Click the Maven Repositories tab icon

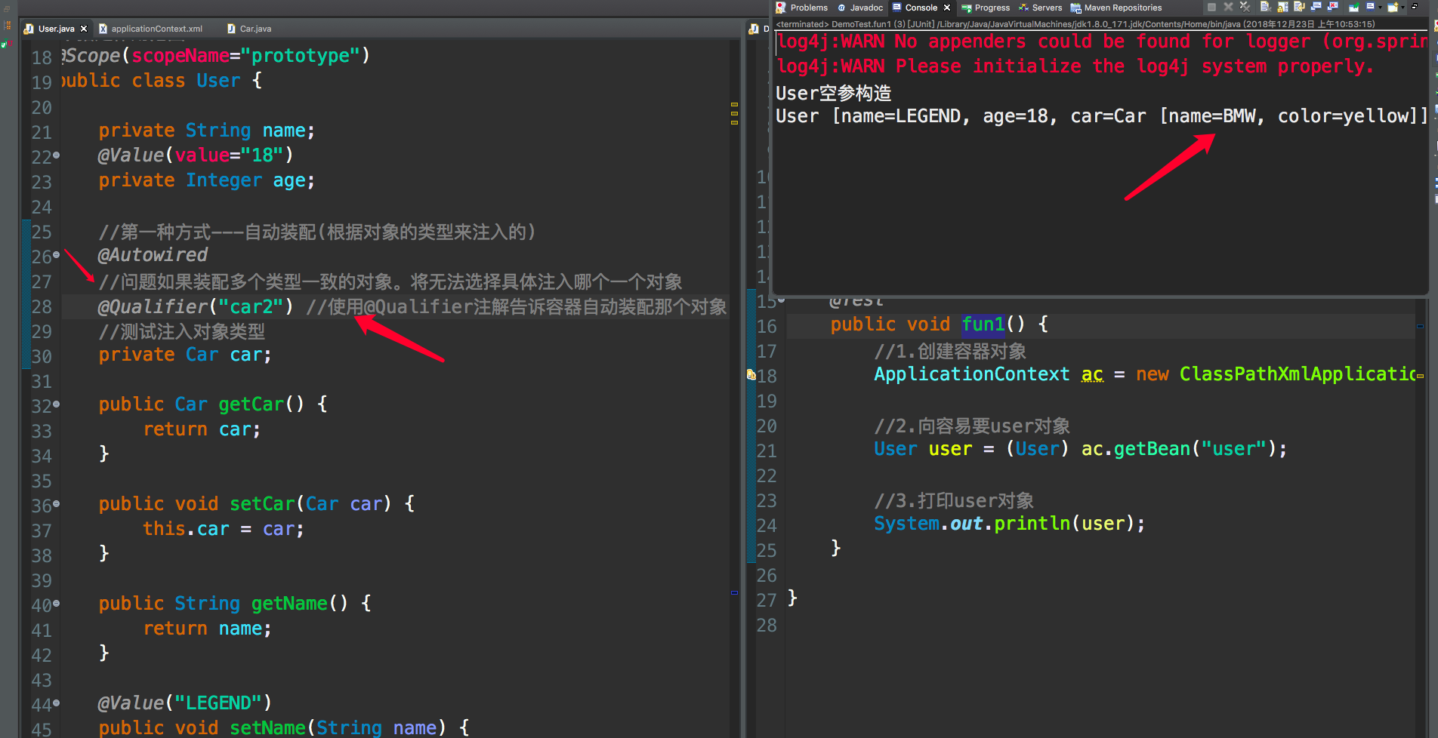click(1076, 8)
